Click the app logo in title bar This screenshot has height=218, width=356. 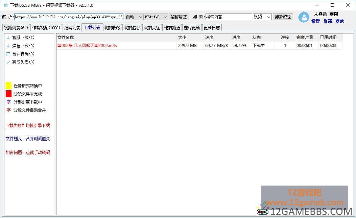tap(6, 5)
